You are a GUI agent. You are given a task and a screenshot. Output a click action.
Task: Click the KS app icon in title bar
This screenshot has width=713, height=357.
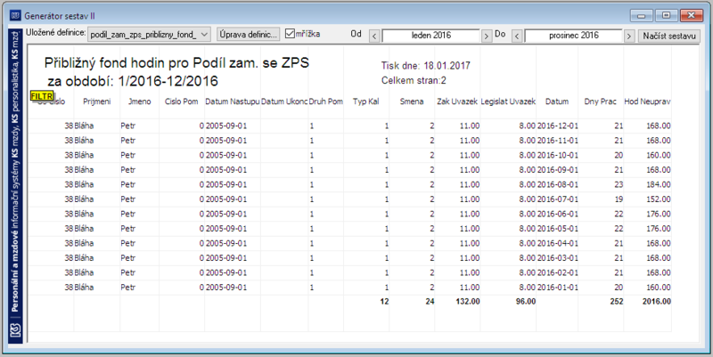pos(15,16)
